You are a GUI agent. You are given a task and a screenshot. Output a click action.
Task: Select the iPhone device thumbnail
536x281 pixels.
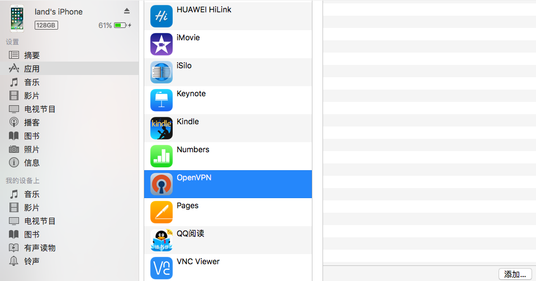pos(17,18)
